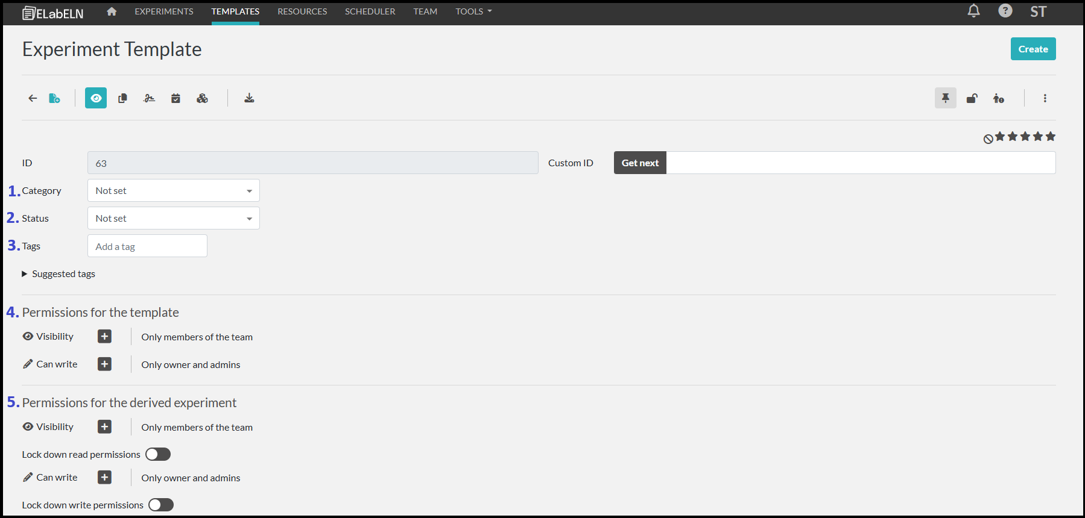Click the signature icon in the toolbar
1085x518 pixels.
click(x=149, y=98)
